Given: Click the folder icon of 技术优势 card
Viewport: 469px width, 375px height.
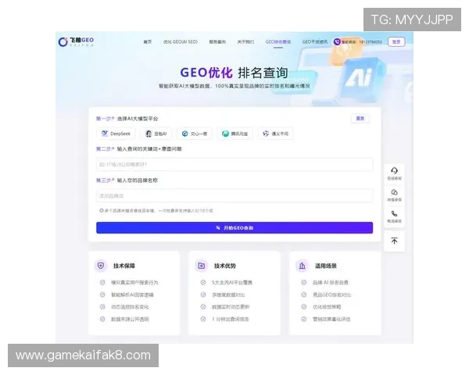Looking at the screenshot, I should click(202, 266).
